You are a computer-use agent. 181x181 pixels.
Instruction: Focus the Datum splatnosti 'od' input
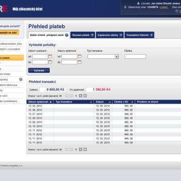coord(69,56)
